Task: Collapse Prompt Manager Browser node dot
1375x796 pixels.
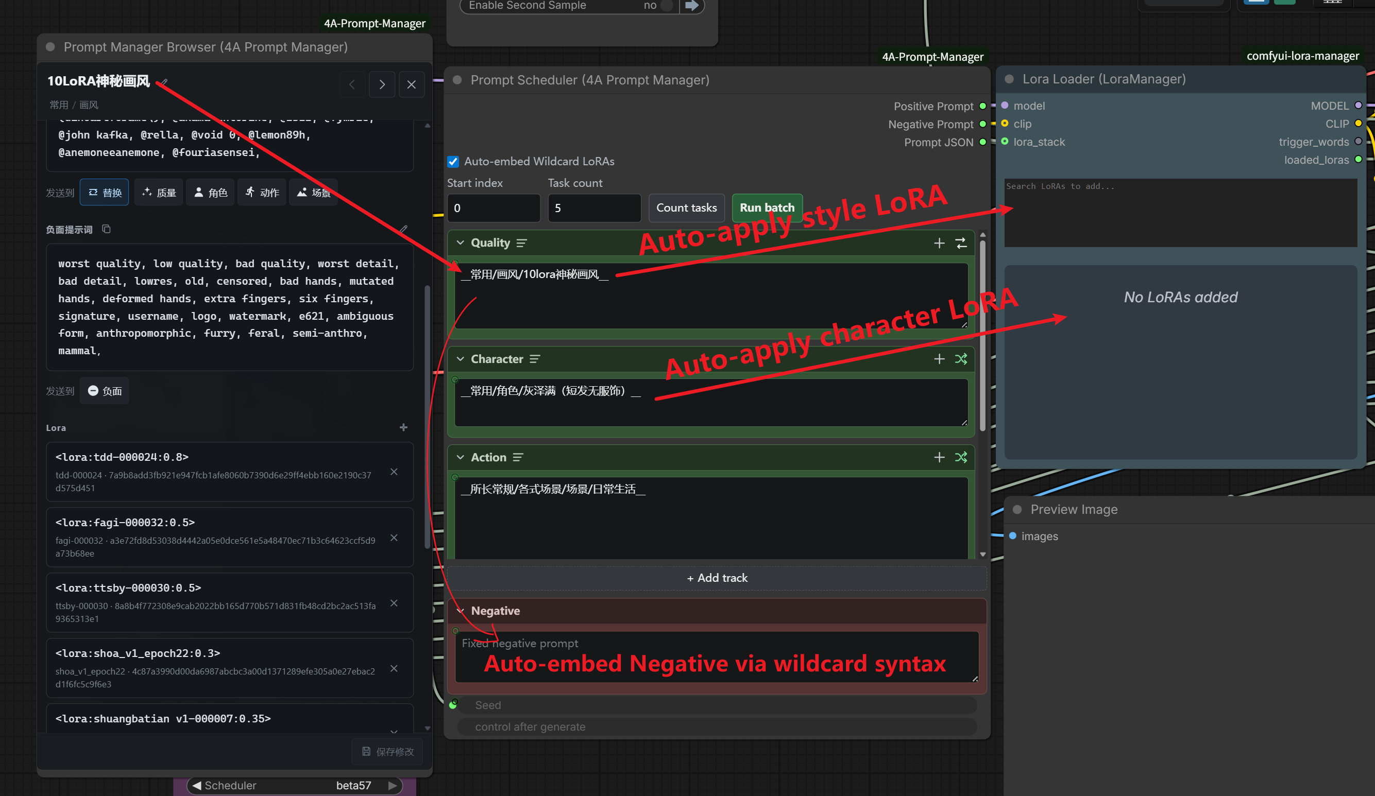Action: [x=50, y=47]
